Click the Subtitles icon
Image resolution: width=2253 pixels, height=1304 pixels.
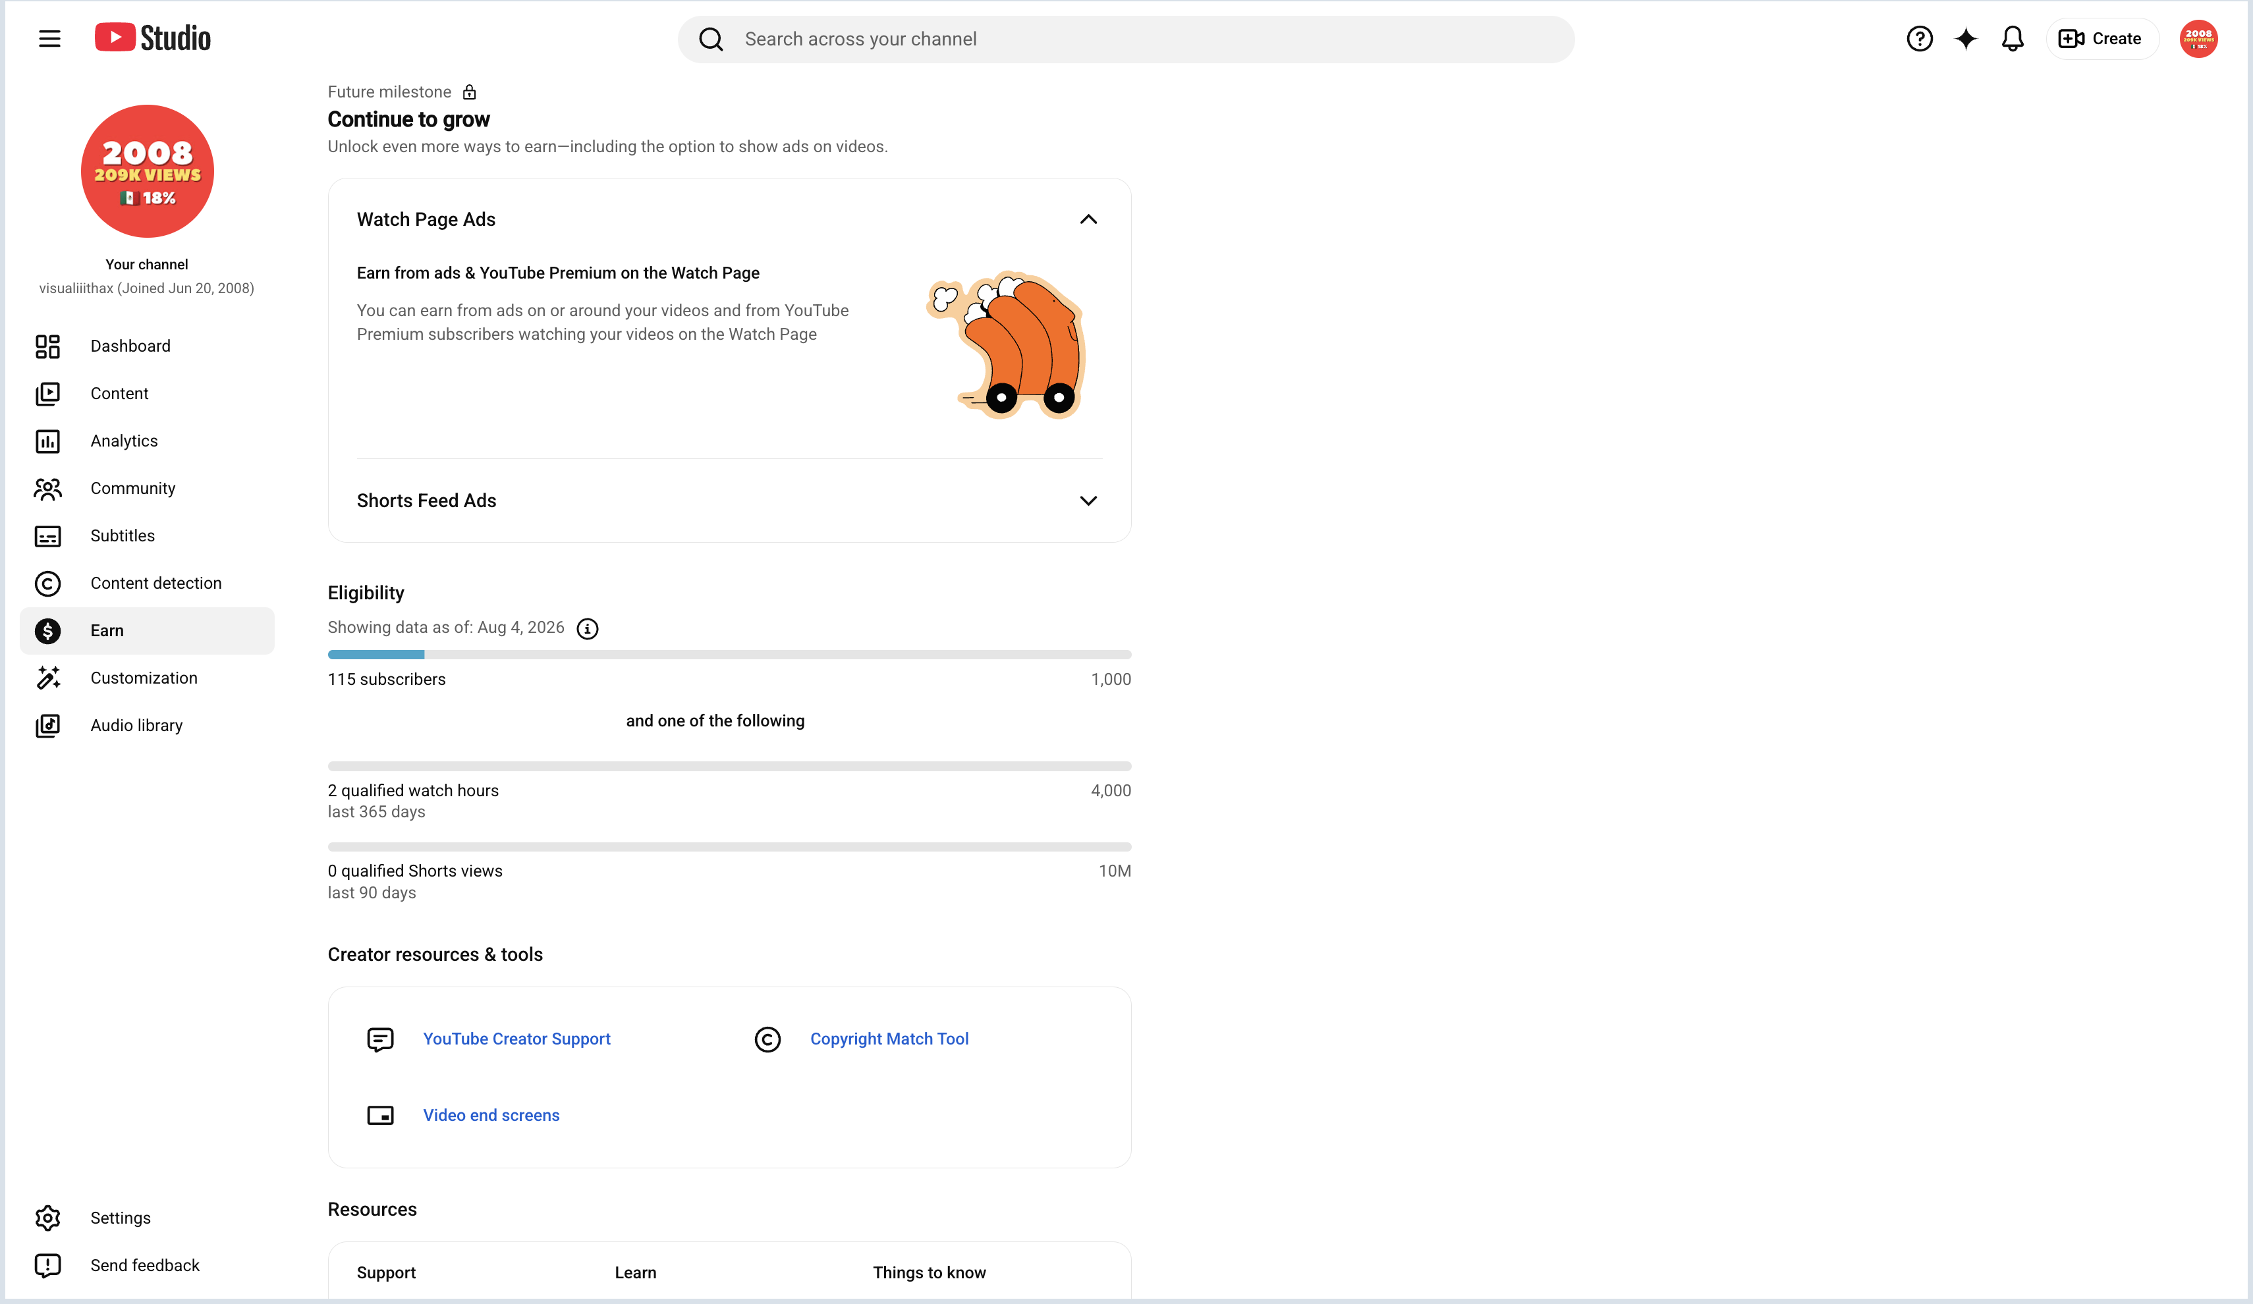[47, 535]
